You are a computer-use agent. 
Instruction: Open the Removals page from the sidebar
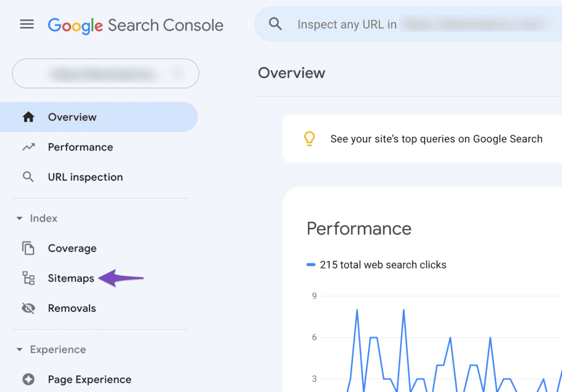coord(72,308)
